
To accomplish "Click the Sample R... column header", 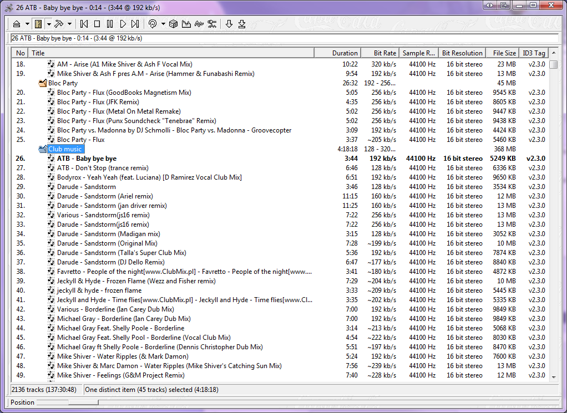I will (x=419, y=53).
